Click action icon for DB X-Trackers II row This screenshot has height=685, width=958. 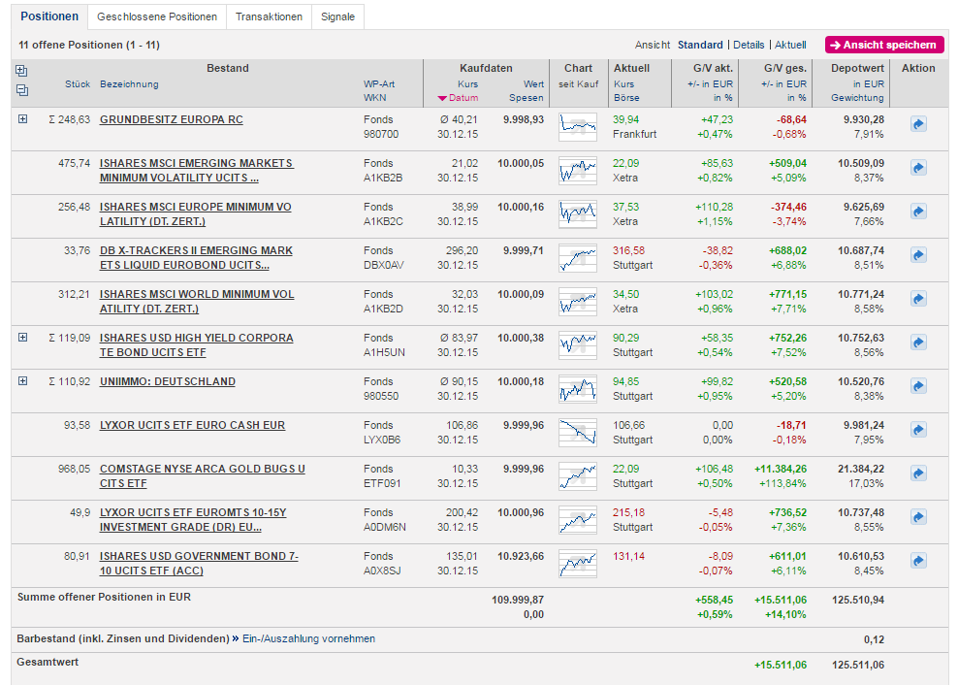[918, 255]
